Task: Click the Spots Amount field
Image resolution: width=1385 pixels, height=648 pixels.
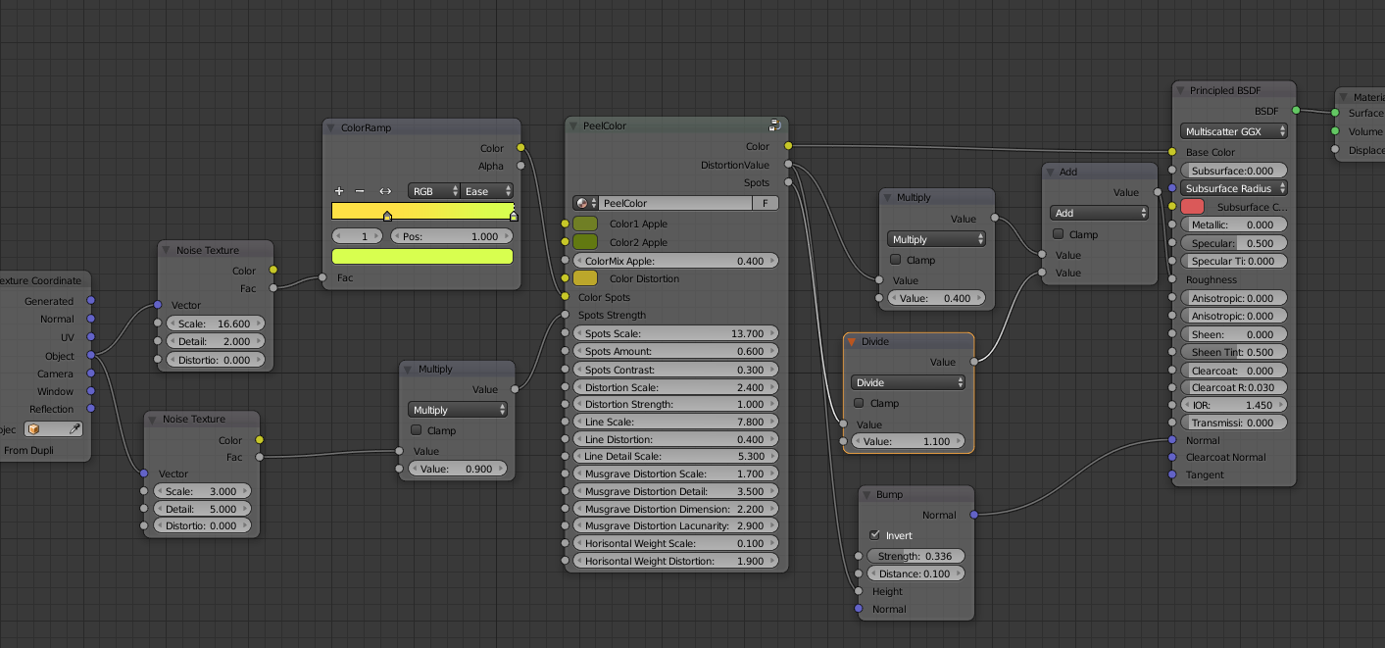Action: [x=676, y=351]
